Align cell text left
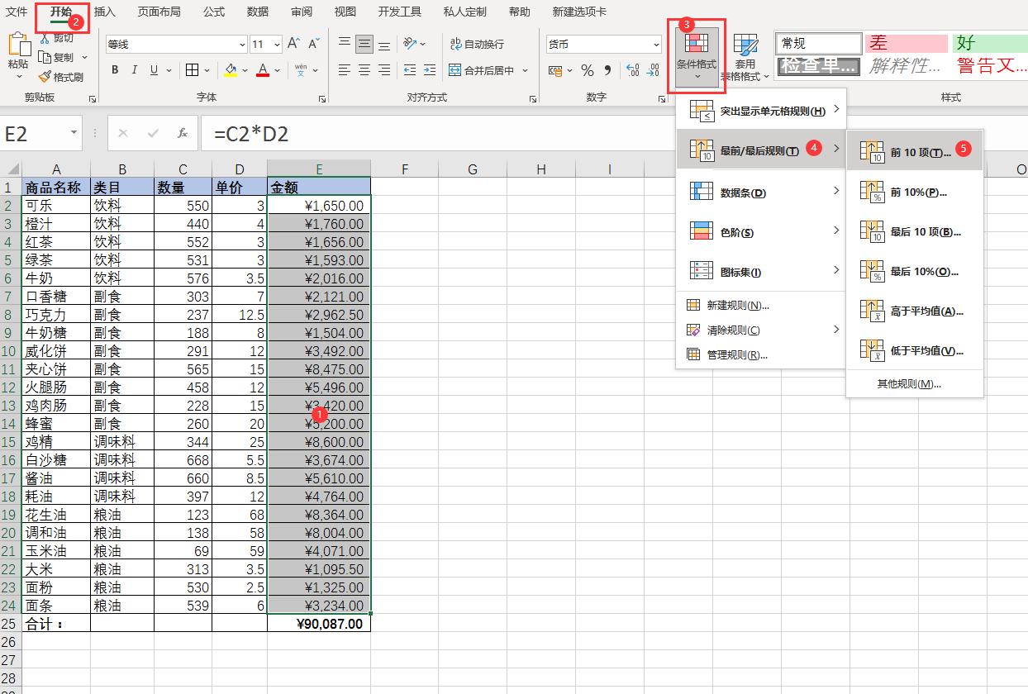The width and height of the screenshot is (1028, 694). (345, 70)
